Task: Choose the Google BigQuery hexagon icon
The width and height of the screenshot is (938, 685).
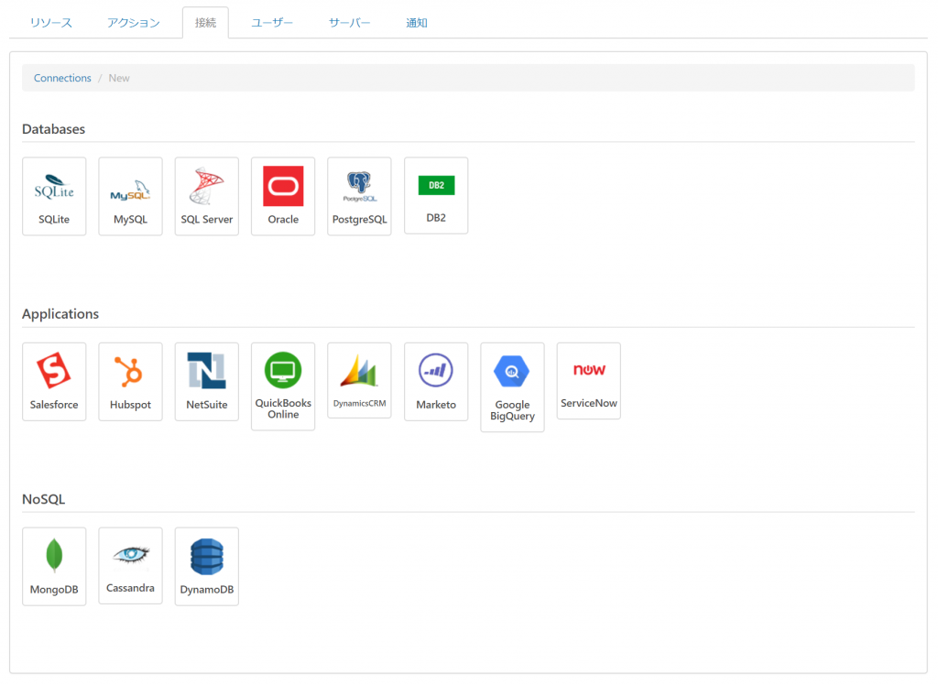Action: (x=512, y=372)
